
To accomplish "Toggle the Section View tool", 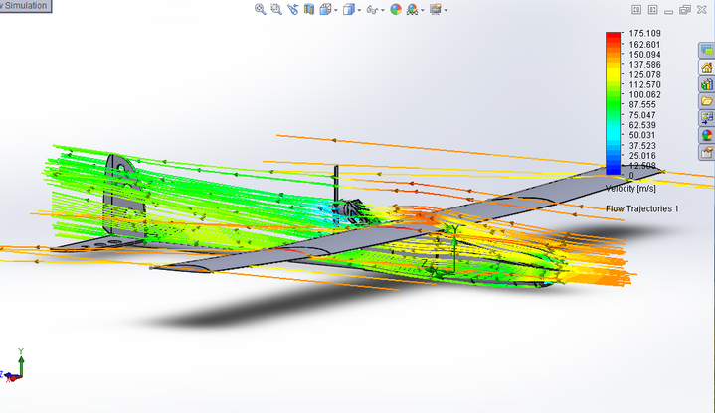I will (309, 9).
